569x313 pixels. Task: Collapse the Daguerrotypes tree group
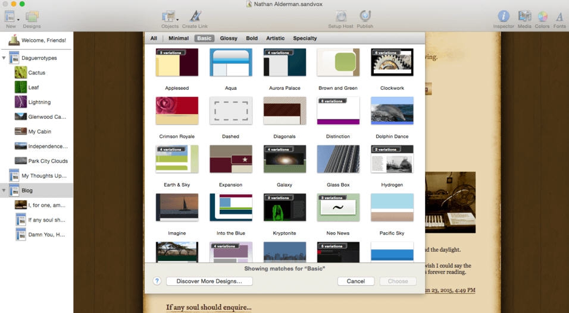point(5,58)
